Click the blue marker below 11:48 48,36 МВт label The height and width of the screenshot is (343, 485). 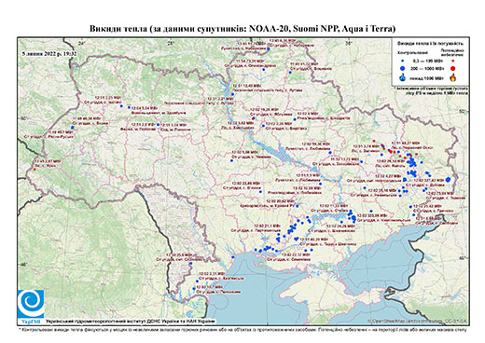(72, 128)
